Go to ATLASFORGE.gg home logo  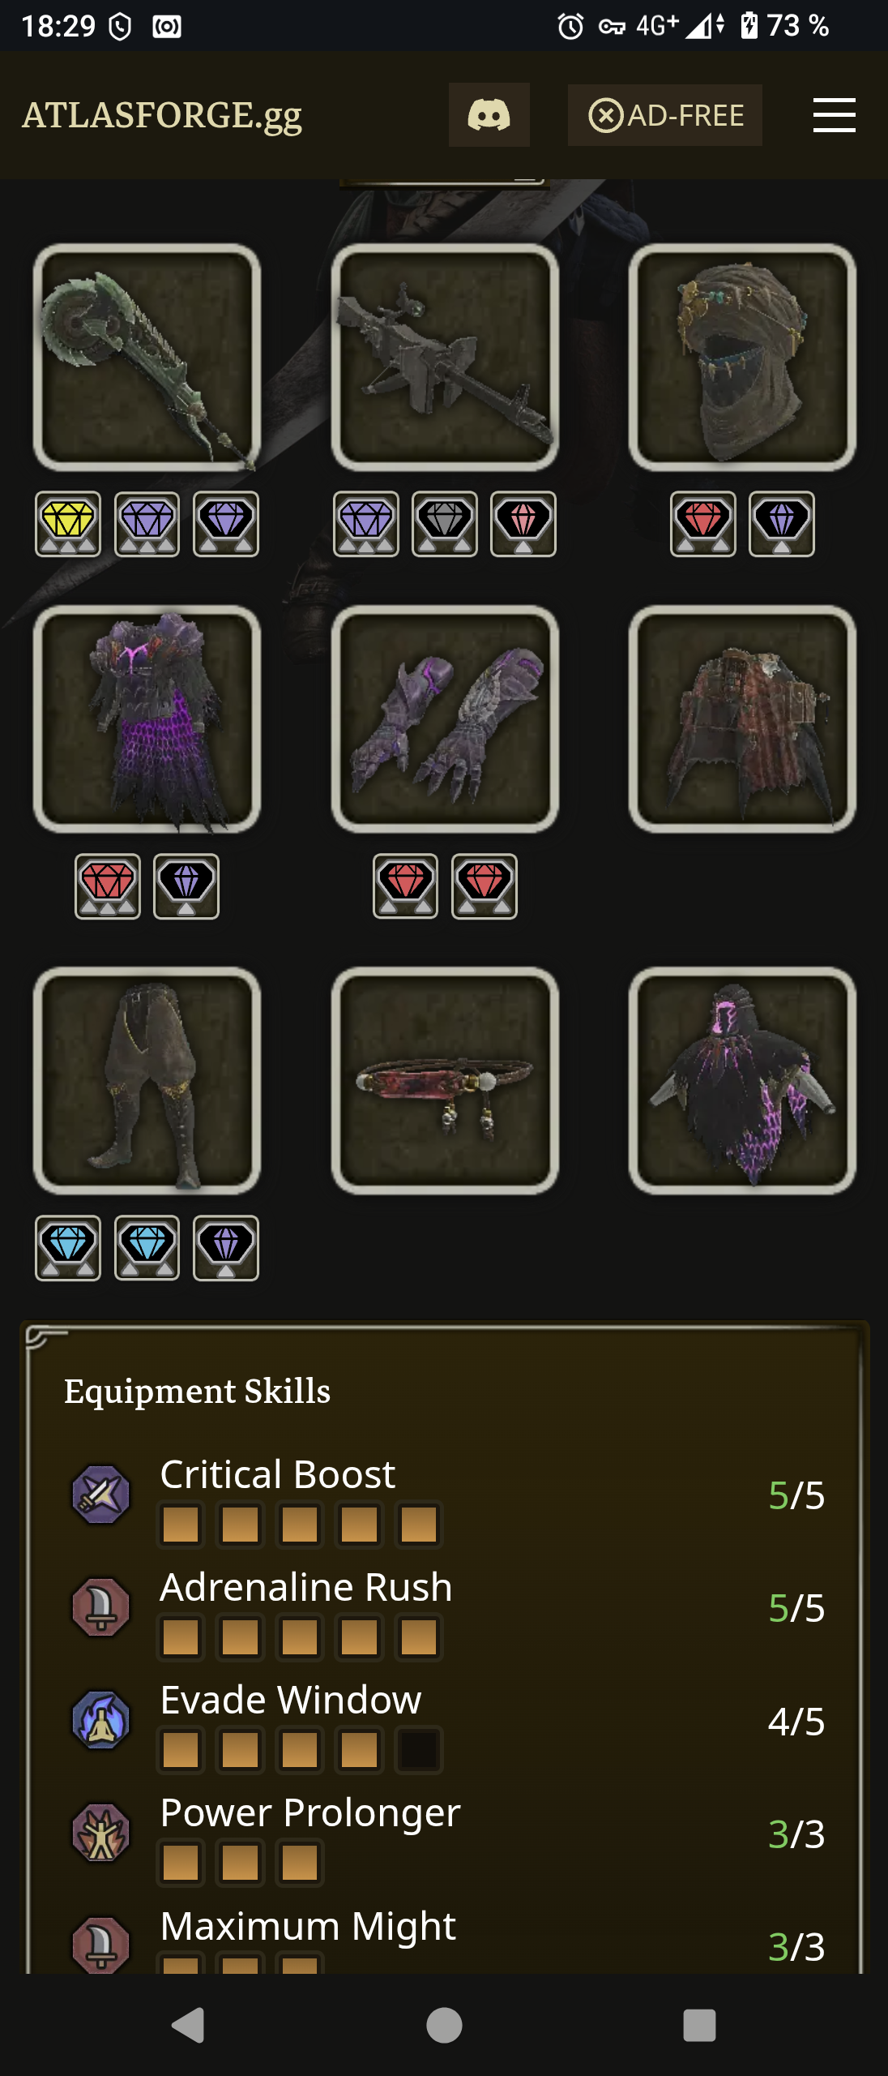coord(162,115)
